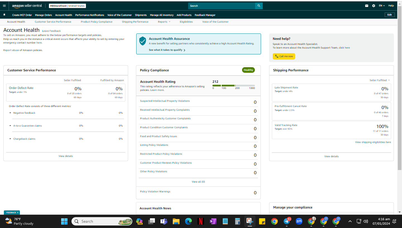Click the Amazon Seller Central logo
402x228 pixels.
(27, 6)
